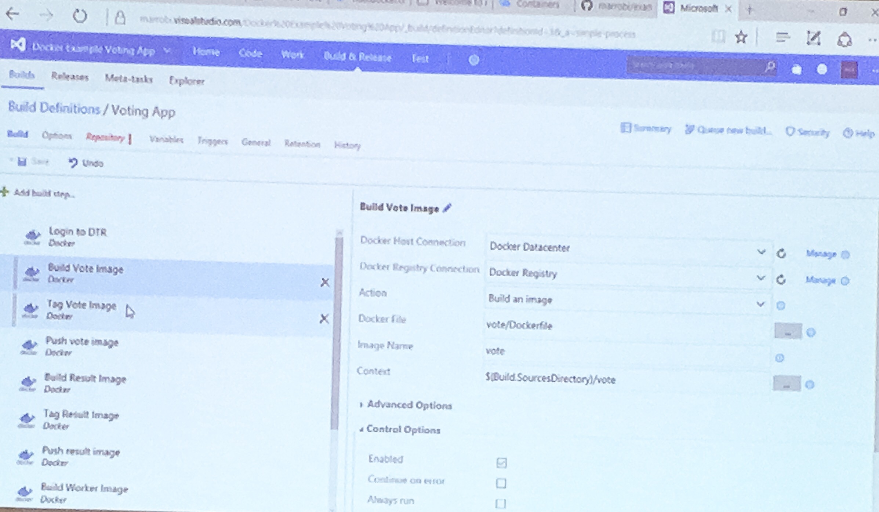The width and height of the screenshot is (879, 512).
Task: Click the Save button
Action: tap(33, 161)
